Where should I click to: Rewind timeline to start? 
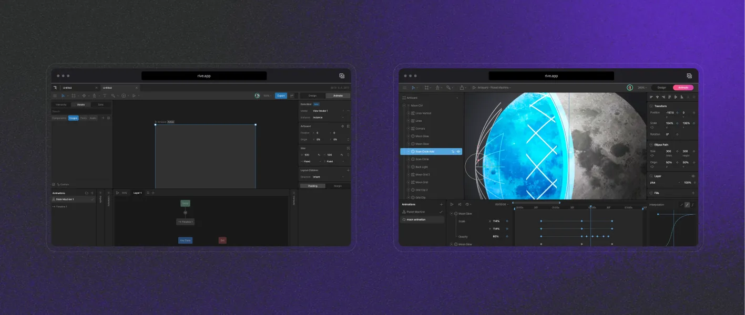(460, 204)
